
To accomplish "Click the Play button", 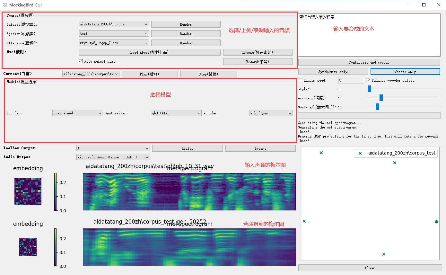I will pyautogui.click(x=150, y=74).
